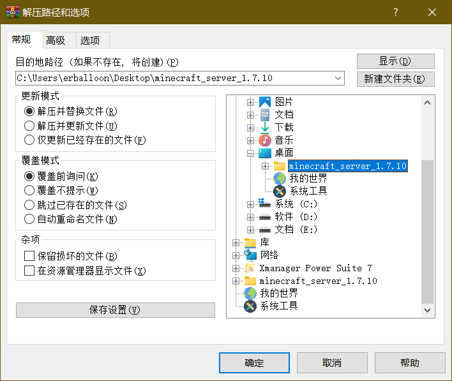Select 覆盖不提示 overwrite mode
This screenshot has height=381, width=452.
click(x=29, y=190)
